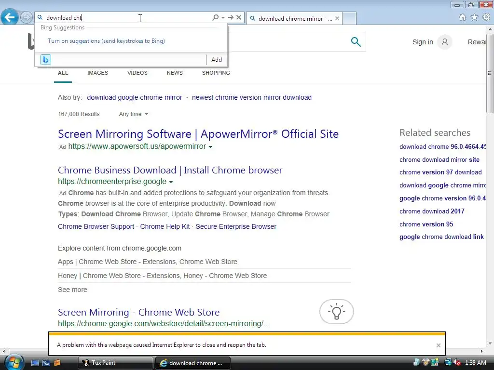Switch to the ALL results tab
Screen dimensions: 494x370
[63, 73]
